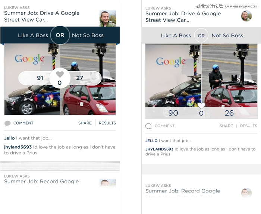Click COMMENT label in right mockup
Image resolution: width=261 pixels, height=214 pixels.
tap(165, 126)
